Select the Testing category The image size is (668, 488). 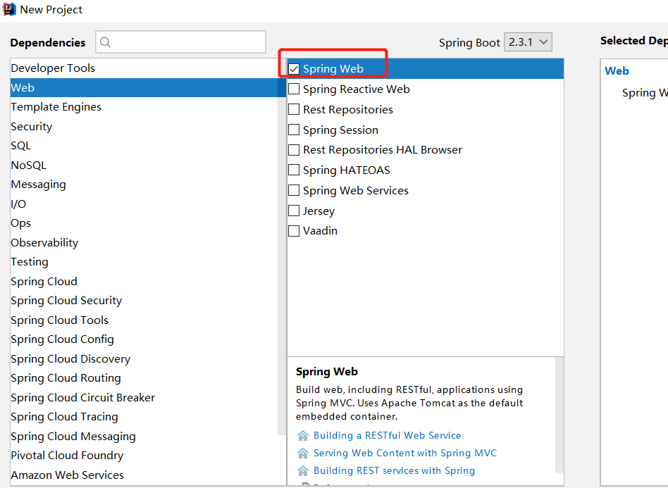tap(29, 261)
